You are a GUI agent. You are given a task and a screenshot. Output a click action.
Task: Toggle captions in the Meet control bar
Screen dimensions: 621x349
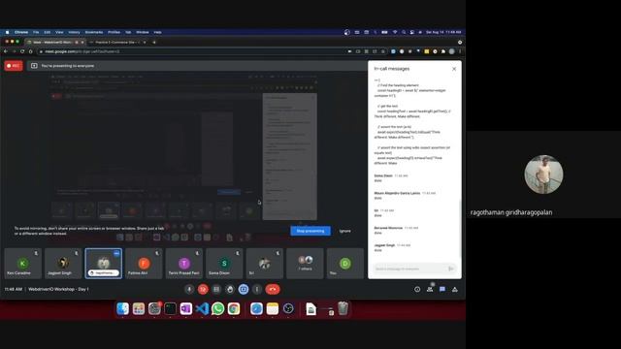216,289
